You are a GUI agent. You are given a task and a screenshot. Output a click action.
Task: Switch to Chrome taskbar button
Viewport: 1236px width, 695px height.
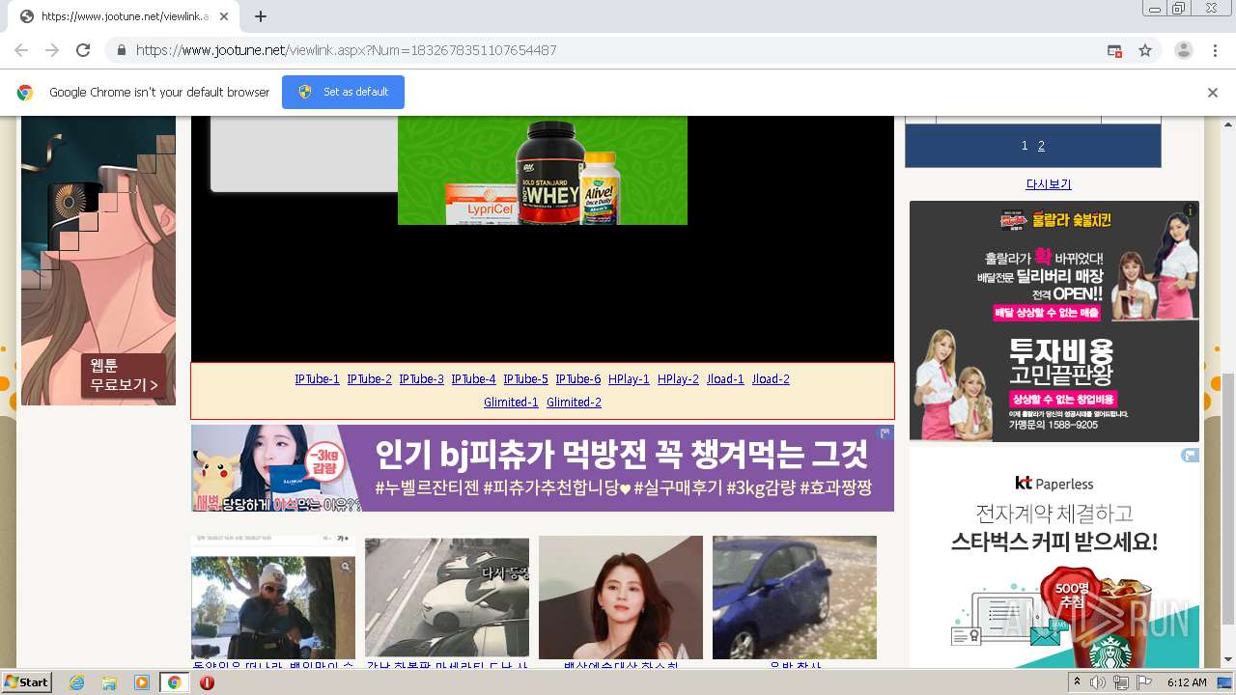pyautogui.click(x=174, y=682)
